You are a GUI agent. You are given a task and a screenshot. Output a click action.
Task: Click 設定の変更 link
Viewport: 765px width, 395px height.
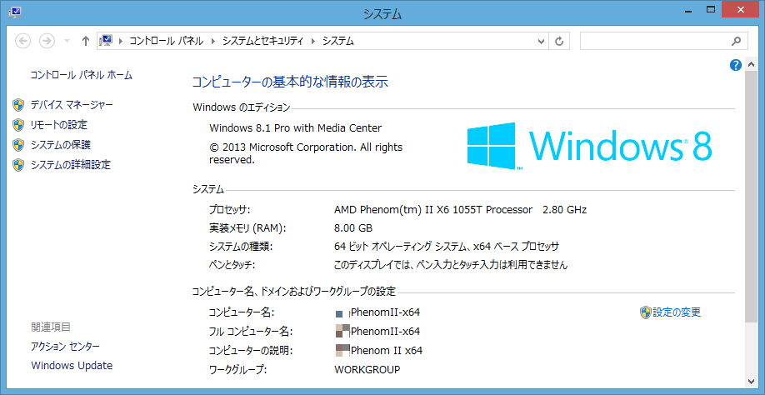(677, 312)
